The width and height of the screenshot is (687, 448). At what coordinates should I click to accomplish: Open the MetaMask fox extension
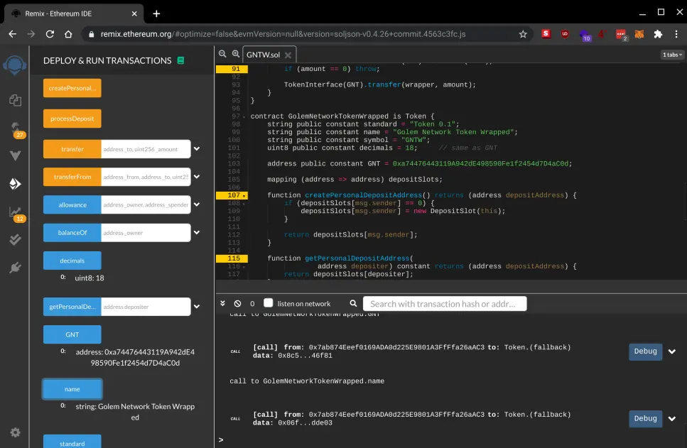[639, 34]
